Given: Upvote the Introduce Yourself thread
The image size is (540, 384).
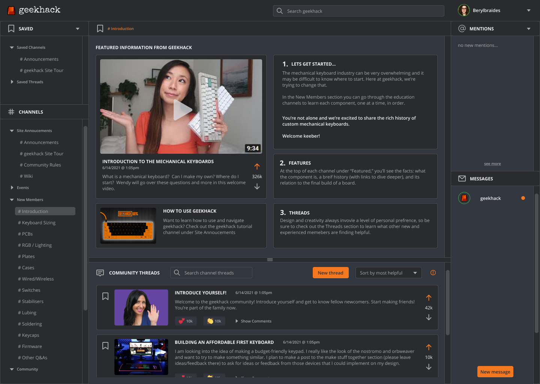Looking at the screenshot, I should [429, 298].
